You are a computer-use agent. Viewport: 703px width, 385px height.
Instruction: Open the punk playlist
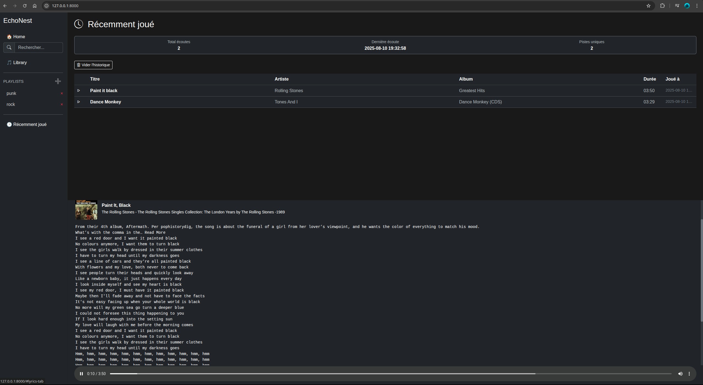point(12,94)
